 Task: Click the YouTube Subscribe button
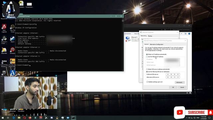tap(196, 112)
